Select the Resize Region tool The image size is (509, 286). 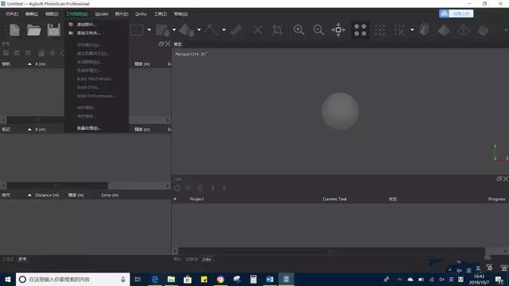[162, 30]
